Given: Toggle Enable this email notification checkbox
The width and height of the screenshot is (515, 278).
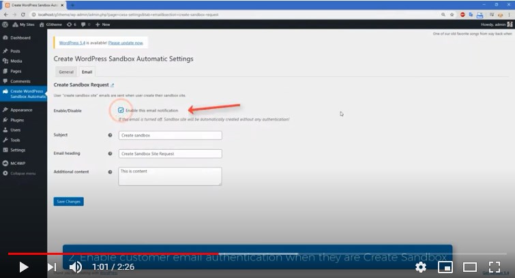Looking at the screenshot, I should pyautogui.click(x=121, y=110).
